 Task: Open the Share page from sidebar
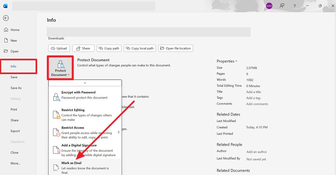pos(14,120)
